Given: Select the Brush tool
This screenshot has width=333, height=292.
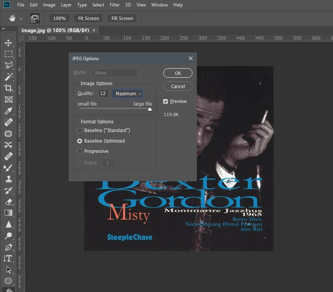Looking at the screenshot, I should tap(8, 168).
